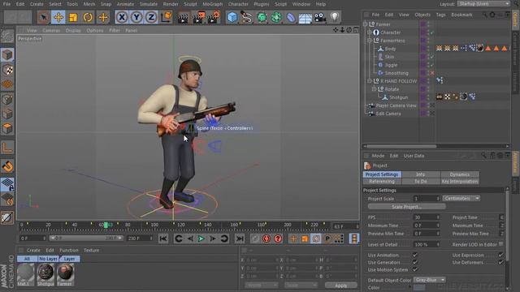
Task: Toggle Y axis lock
Action: click(136, 17)
